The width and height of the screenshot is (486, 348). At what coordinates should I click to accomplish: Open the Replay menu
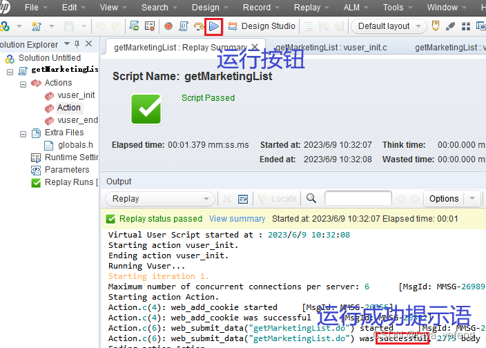pos(311,8)
